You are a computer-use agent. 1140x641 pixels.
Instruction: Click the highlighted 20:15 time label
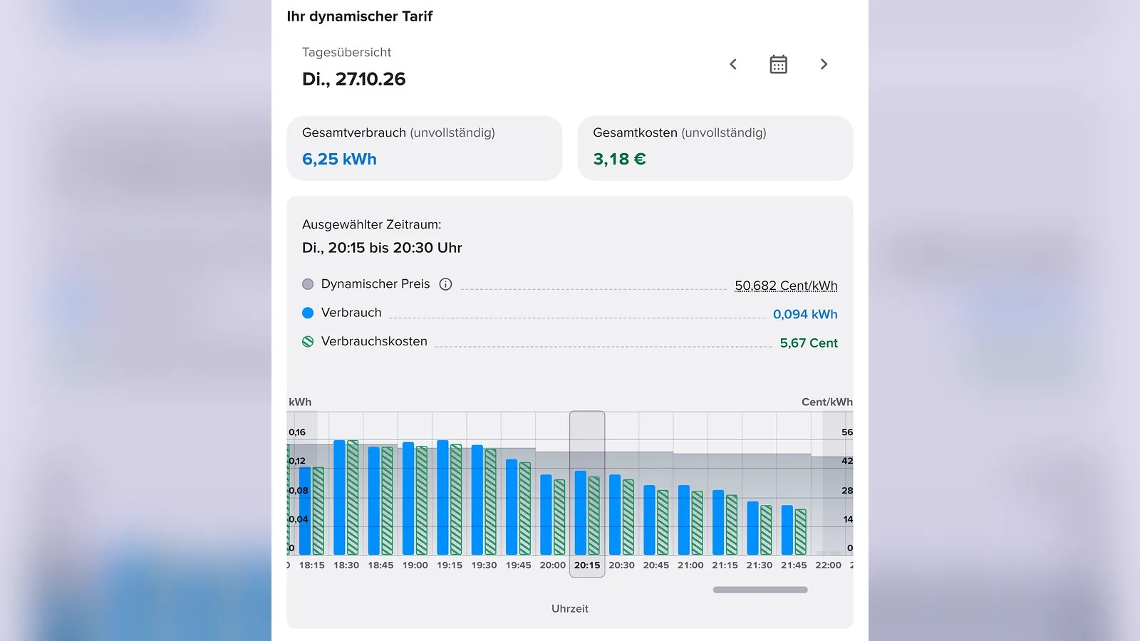(x=587, y=565)
